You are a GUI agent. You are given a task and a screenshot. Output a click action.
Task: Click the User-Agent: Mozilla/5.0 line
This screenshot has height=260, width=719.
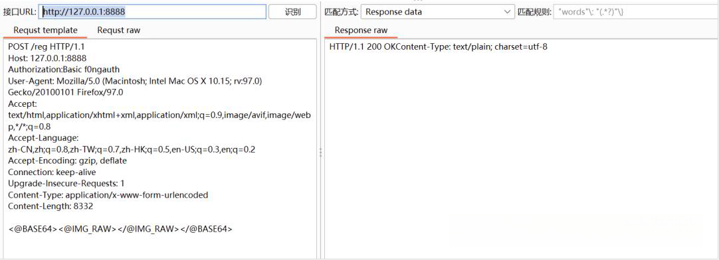(135, 81)
